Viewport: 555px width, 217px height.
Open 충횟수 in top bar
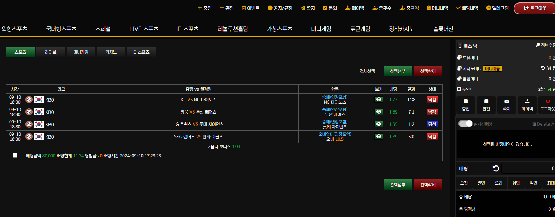(382, 8)
